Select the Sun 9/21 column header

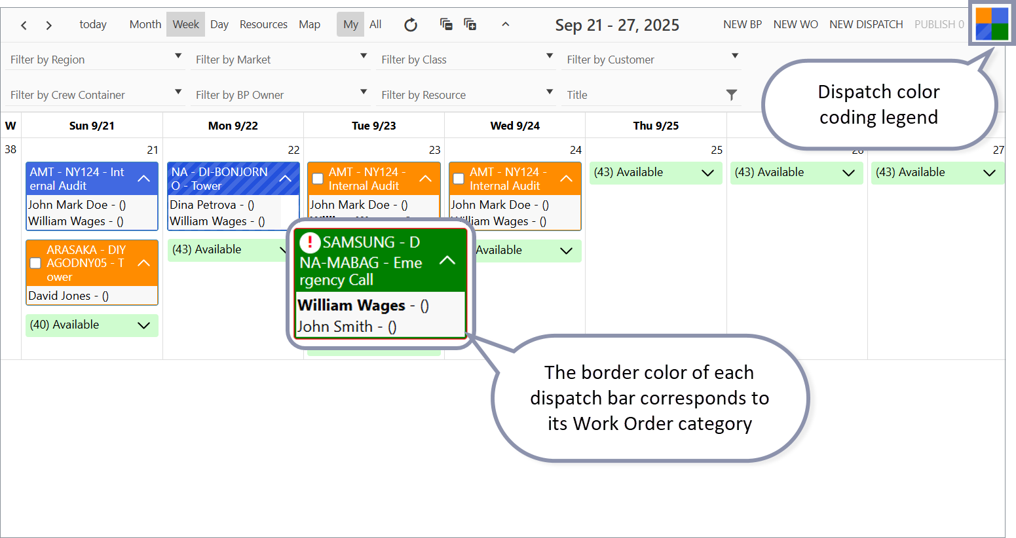pyautogui.click(x=92, y=126)
